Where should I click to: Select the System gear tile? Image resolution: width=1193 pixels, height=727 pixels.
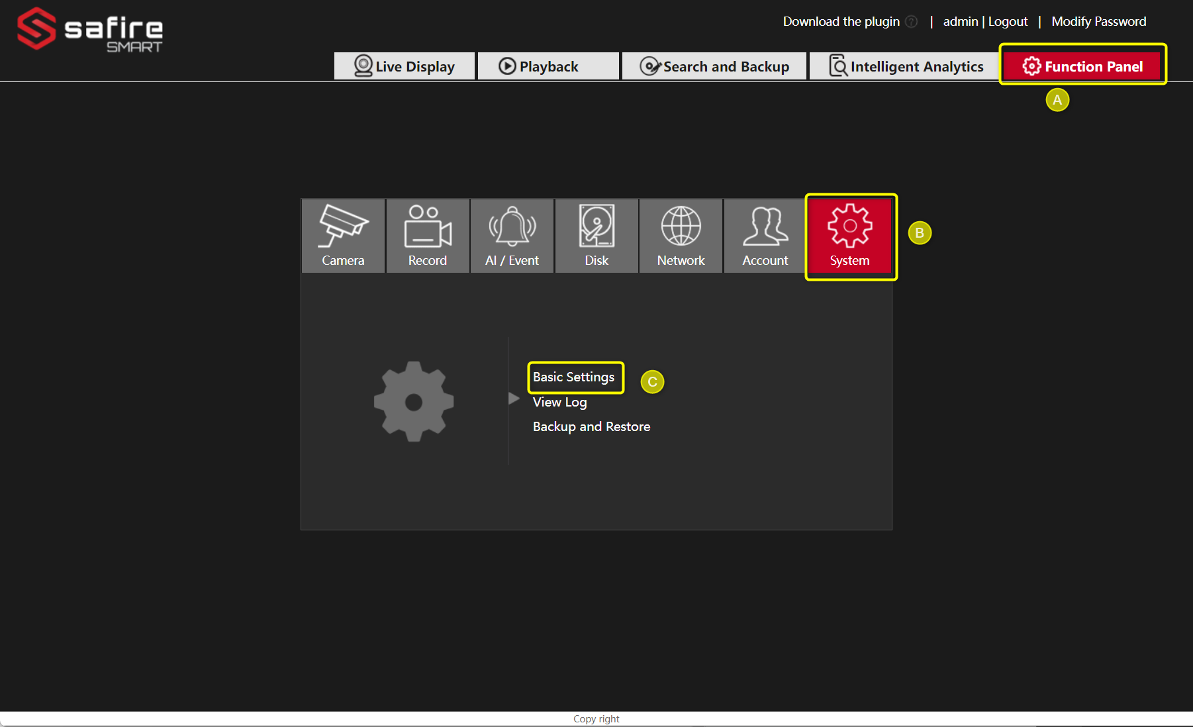850,236
